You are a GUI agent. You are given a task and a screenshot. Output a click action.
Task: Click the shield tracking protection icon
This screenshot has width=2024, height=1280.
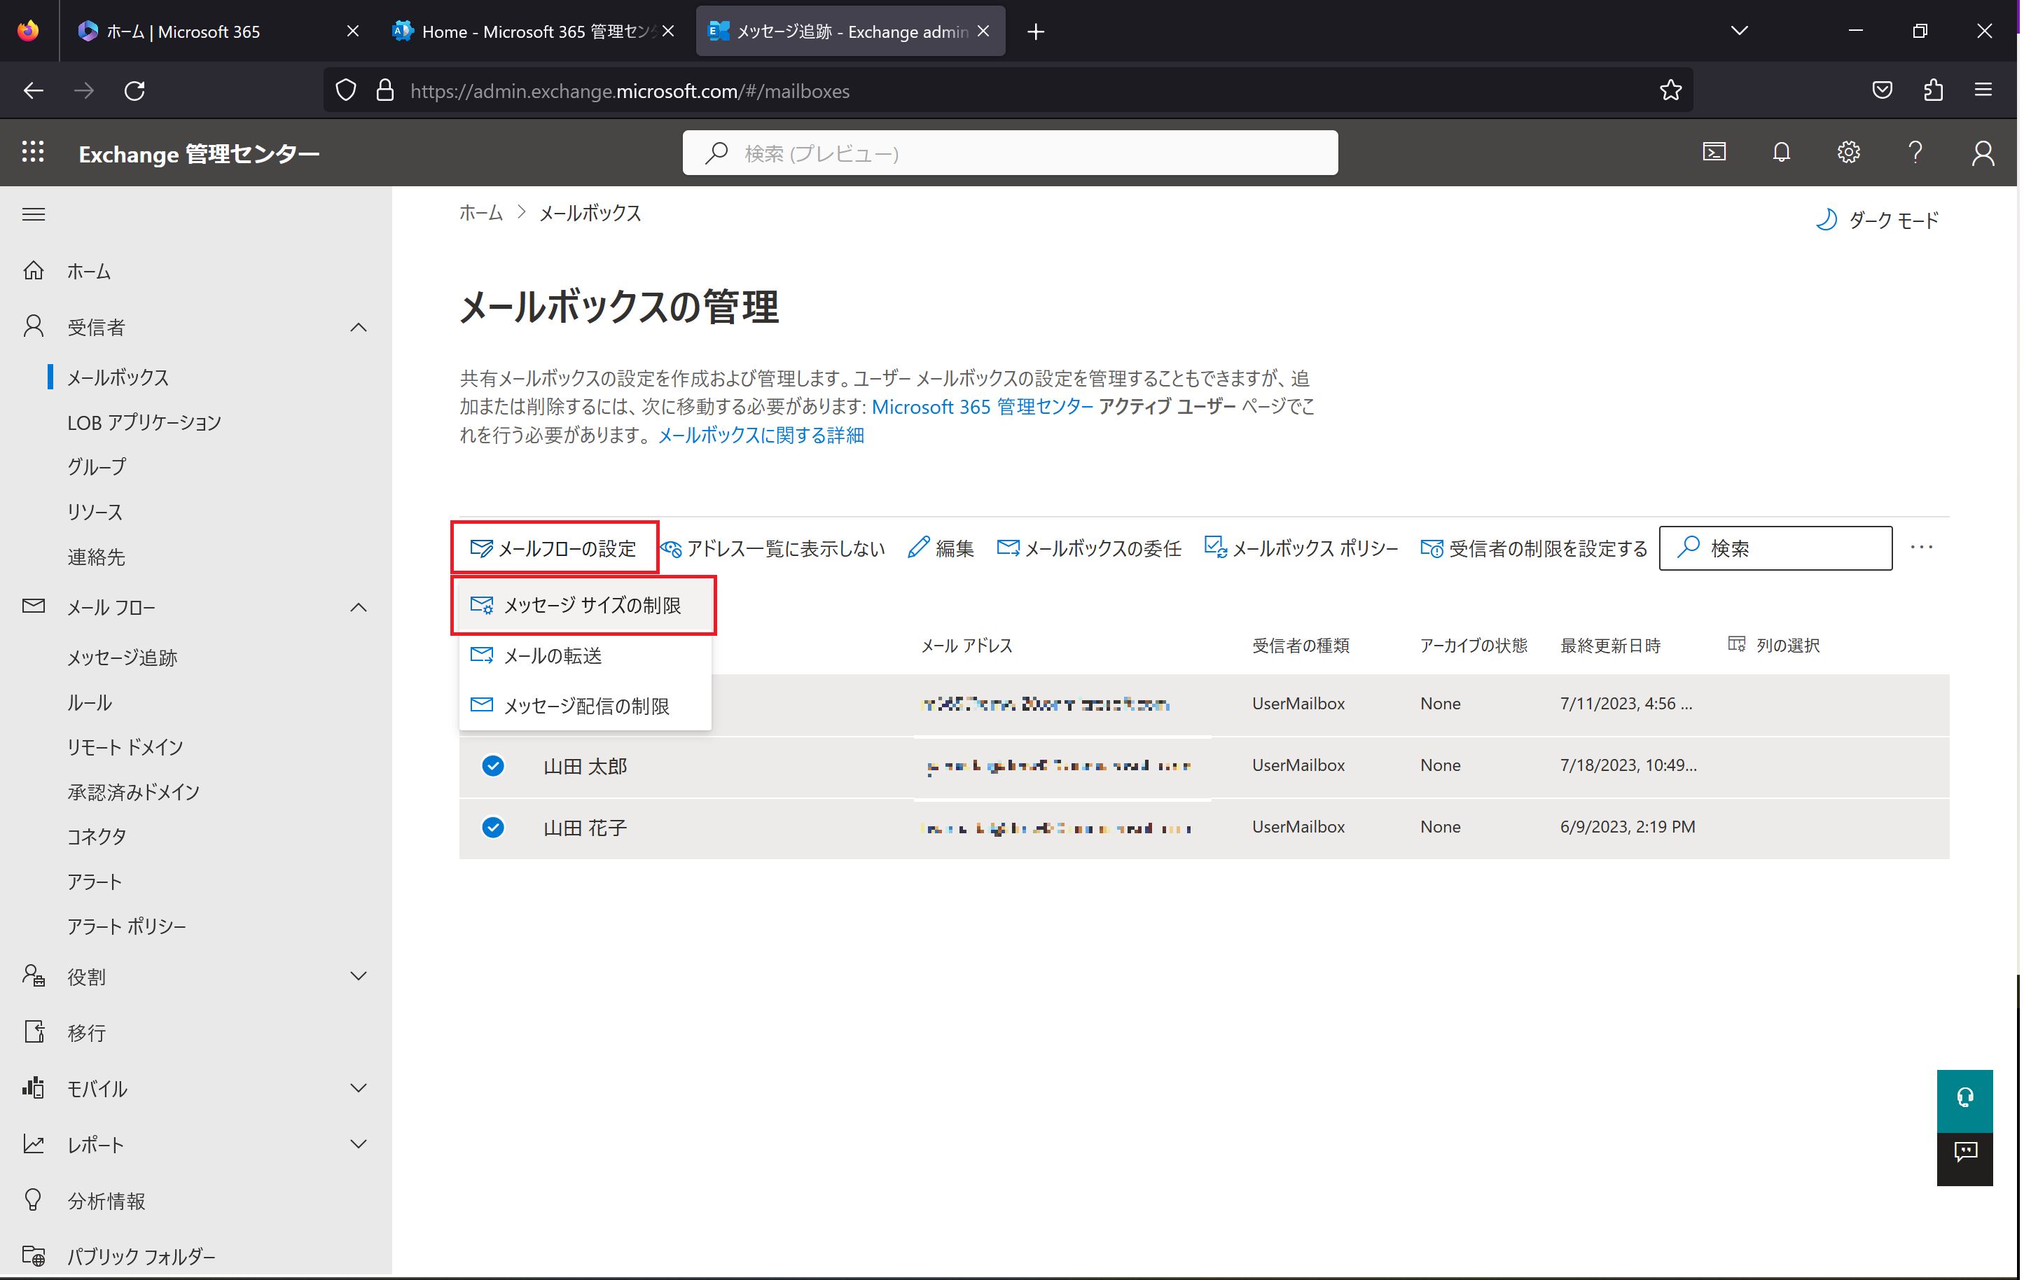coord(345,90)
